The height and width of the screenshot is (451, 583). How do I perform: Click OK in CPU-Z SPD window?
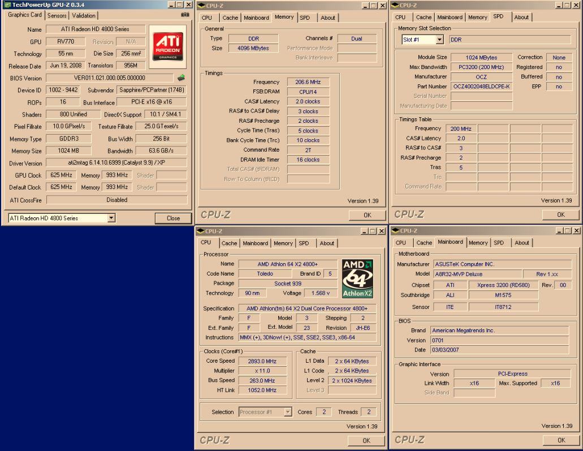tap(561, 214)
